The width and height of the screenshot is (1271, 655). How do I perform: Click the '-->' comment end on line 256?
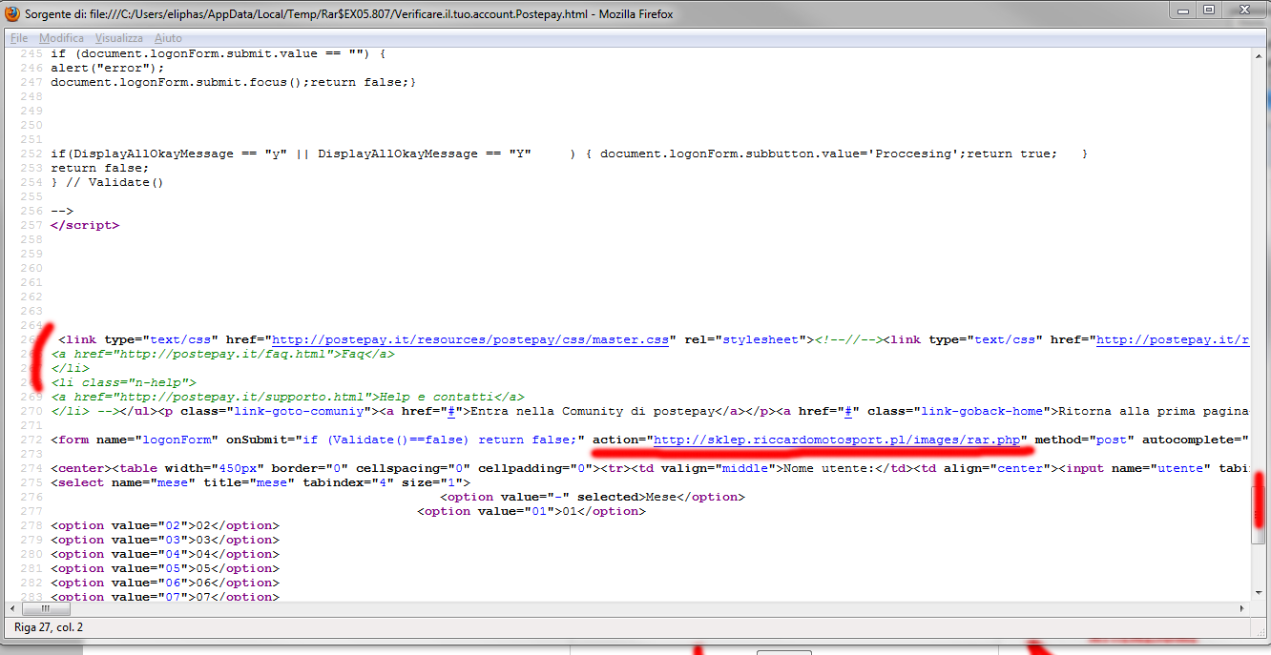(62, 211)
